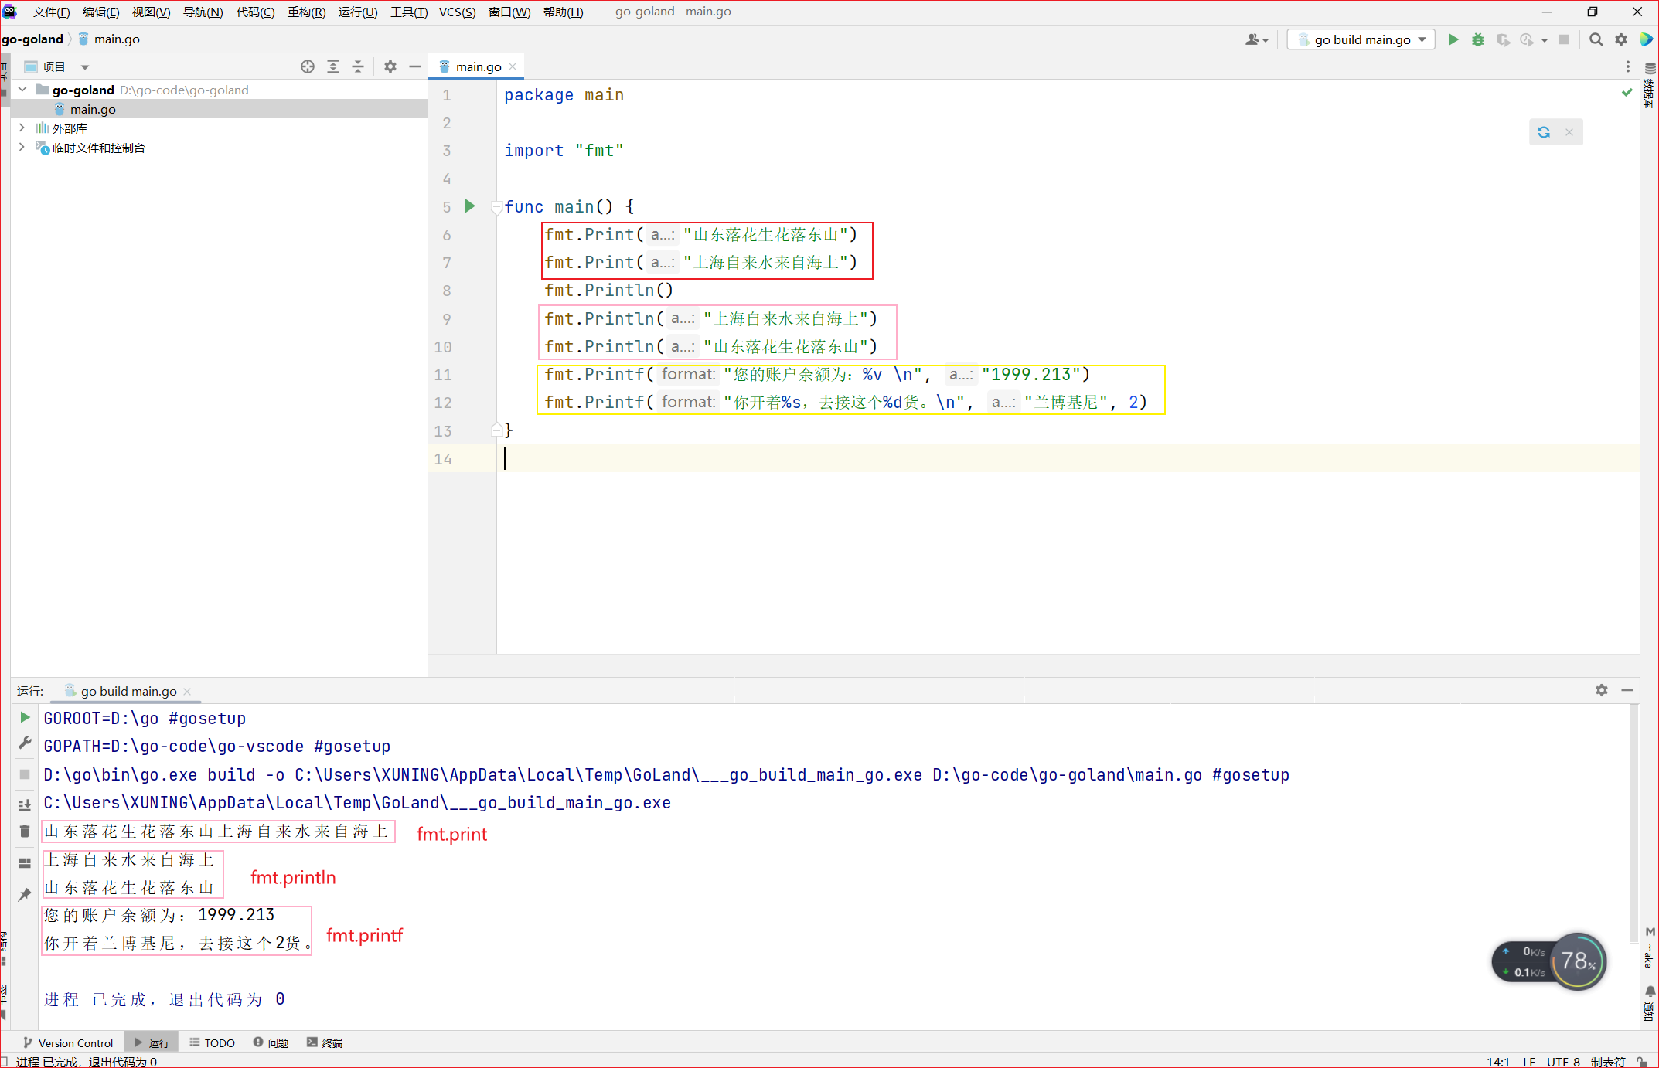
Task: Click the locate file target icon in project panel
Action: (308, 66)
